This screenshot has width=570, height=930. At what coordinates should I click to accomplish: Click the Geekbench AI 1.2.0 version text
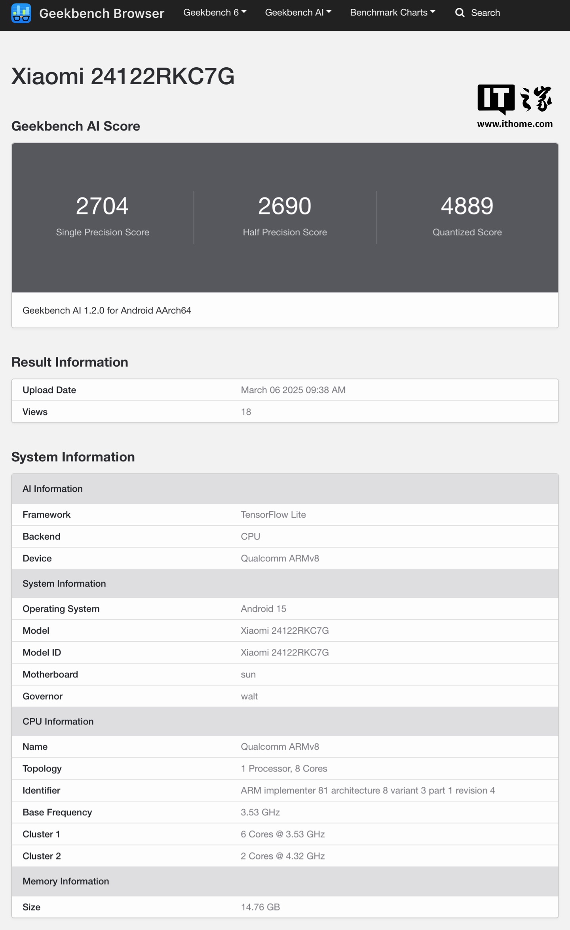107,311
